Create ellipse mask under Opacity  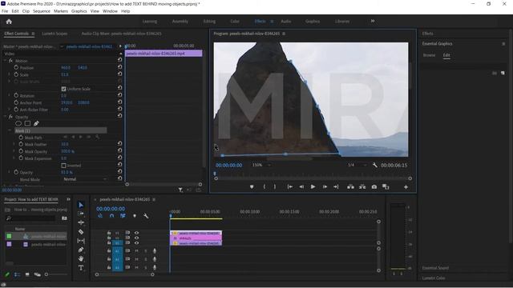(x=18, y=123)
